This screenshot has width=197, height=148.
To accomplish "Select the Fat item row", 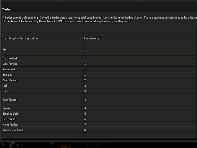I will [4, 50].
